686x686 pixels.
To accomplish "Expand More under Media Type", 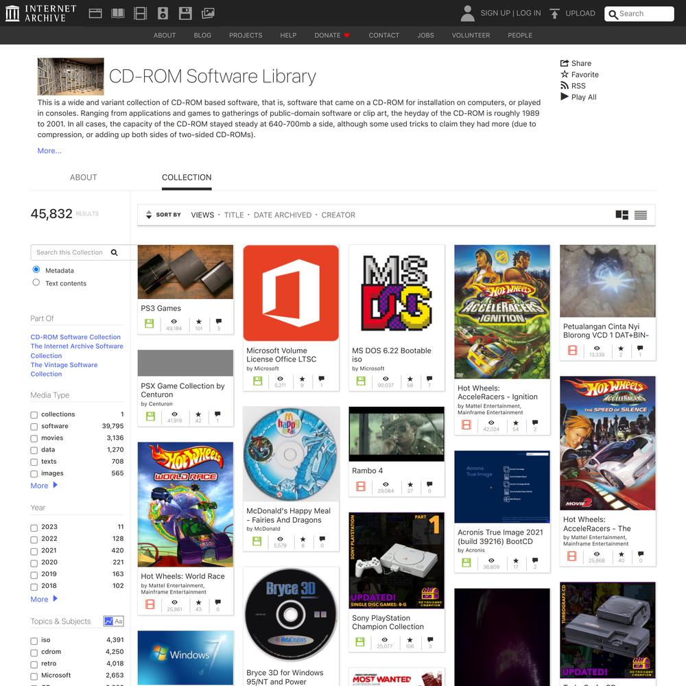I will point(44,486).
